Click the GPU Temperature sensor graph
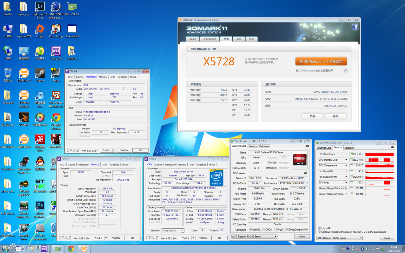Image resolution: width=405 pixels, height=253 pixels. [x=379, y=166]
